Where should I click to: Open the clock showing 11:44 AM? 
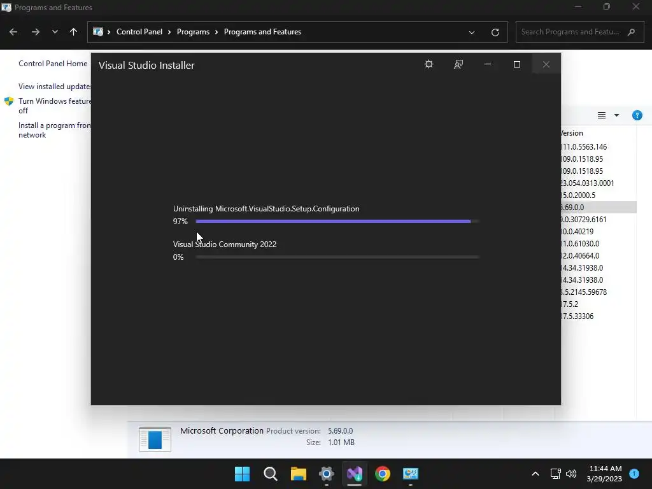[x=605, y=474]
